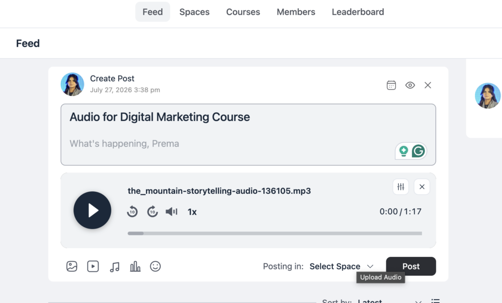Open the Members tab
This screenshot has height=303, width=502.
click(296, 12)
